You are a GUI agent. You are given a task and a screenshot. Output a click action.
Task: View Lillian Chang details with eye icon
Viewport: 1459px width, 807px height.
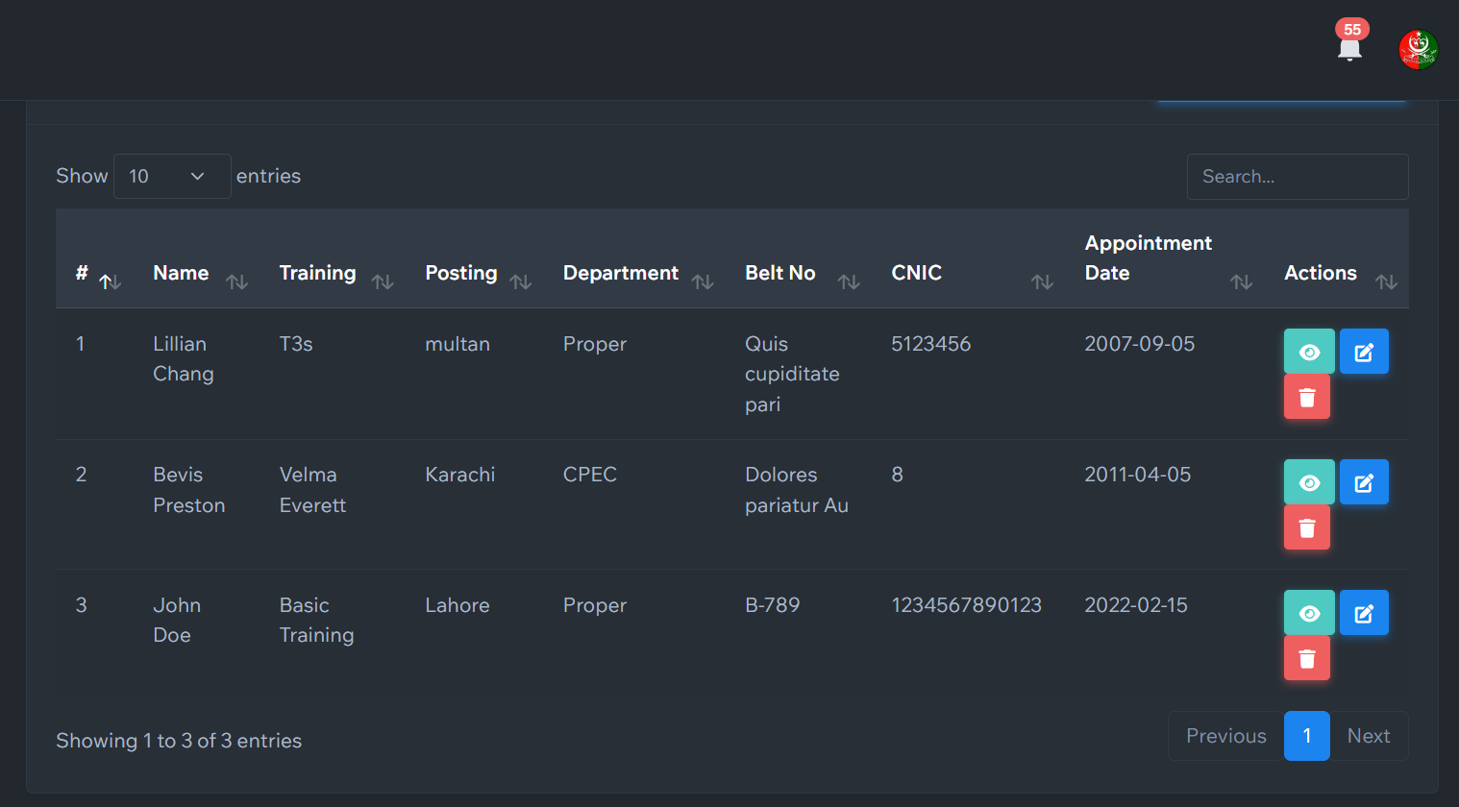pos(1309,352)
